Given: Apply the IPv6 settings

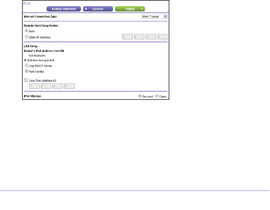Looking at the screenshot, I should [x=130, y=9].
